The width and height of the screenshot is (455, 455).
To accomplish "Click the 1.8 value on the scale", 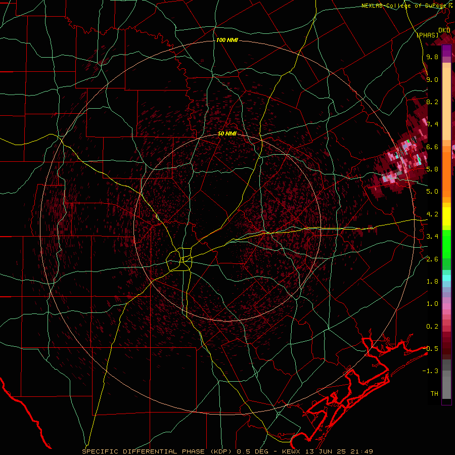I will [432, 282].
